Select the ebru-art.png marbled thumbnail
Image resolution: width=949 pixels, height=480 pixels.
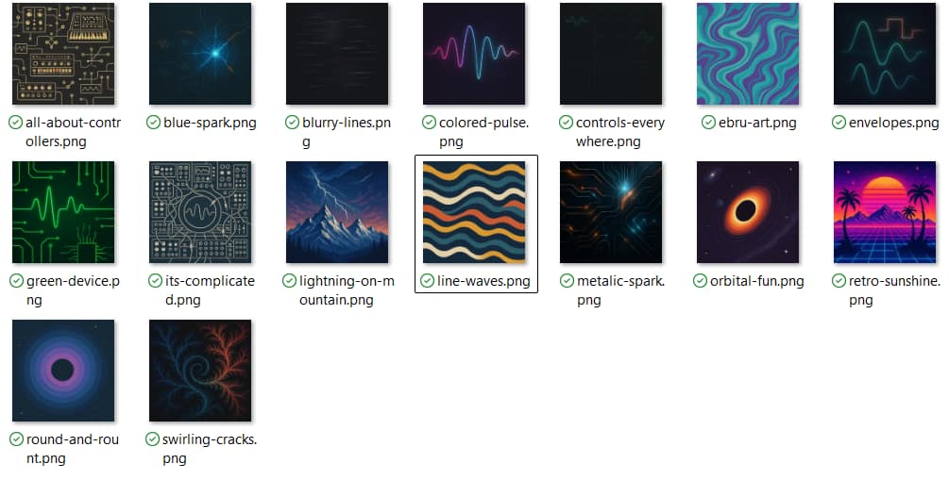tap(748, 53)
